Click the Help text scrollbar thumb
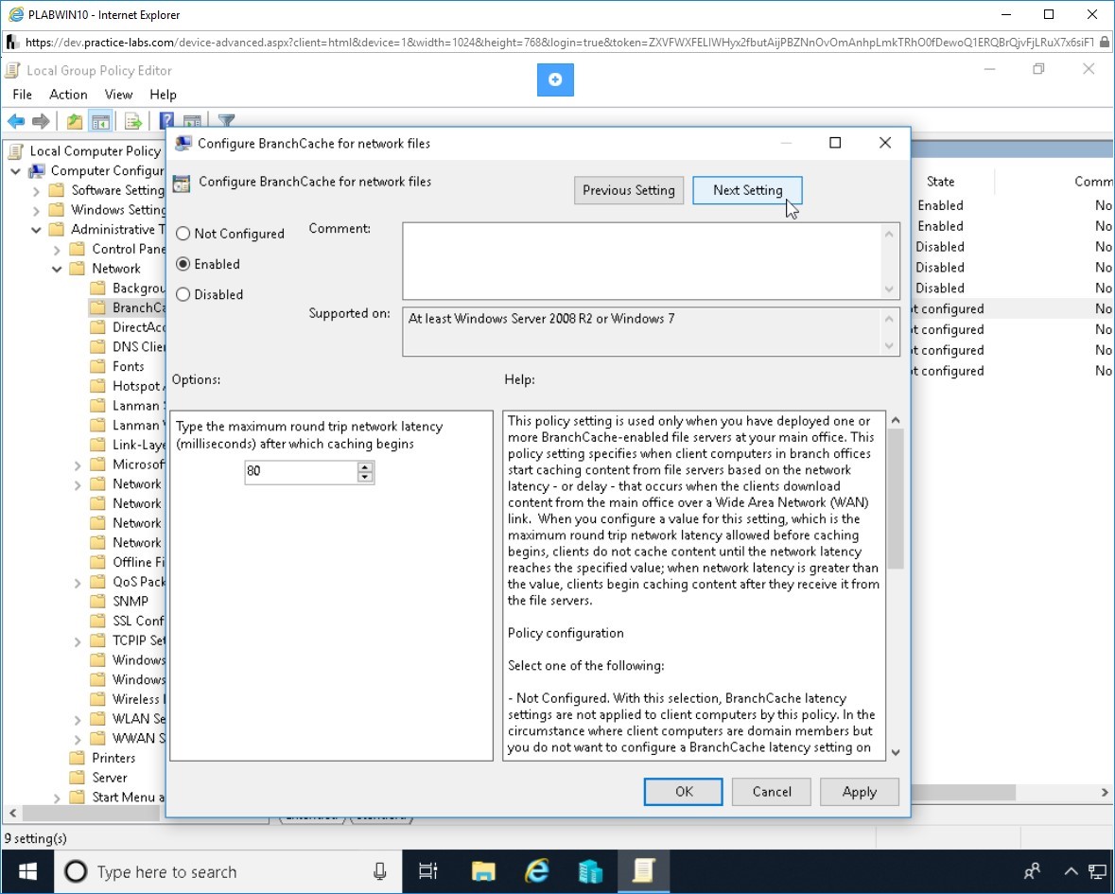Viewport: 1115px width, 894px height. click(x=896, y=500)
